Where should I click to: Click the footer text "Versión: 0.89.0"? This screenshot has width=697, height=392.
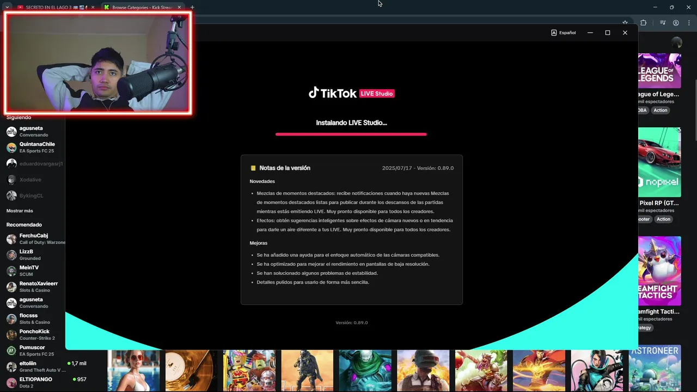point(352,322)
